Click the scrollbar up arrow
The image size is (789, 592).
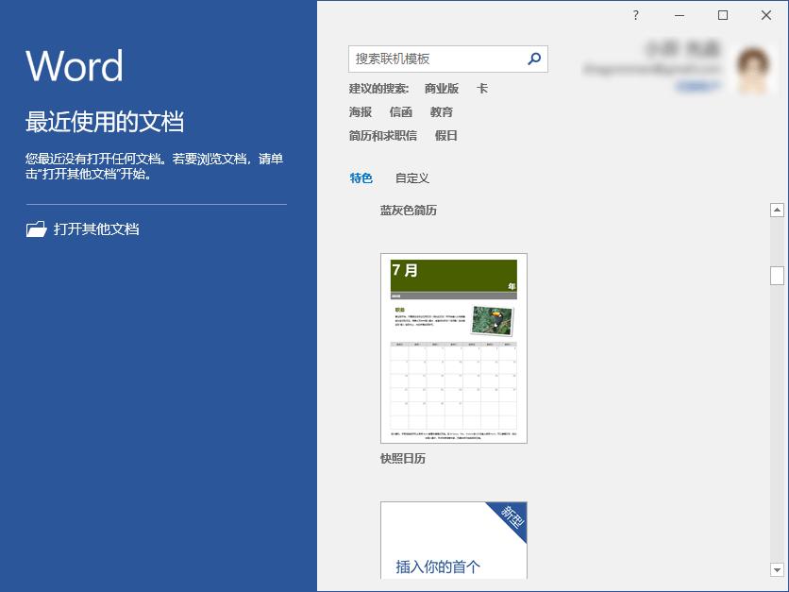click(777, 210)
